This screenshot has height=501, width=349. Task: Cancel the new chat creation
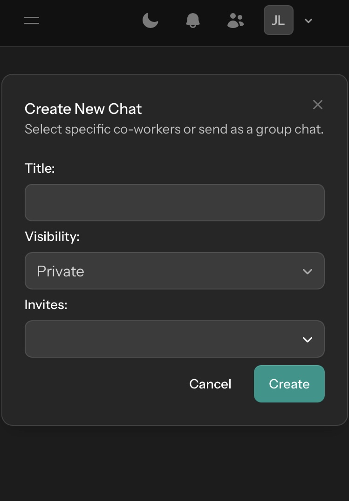(x=210, y=384)
